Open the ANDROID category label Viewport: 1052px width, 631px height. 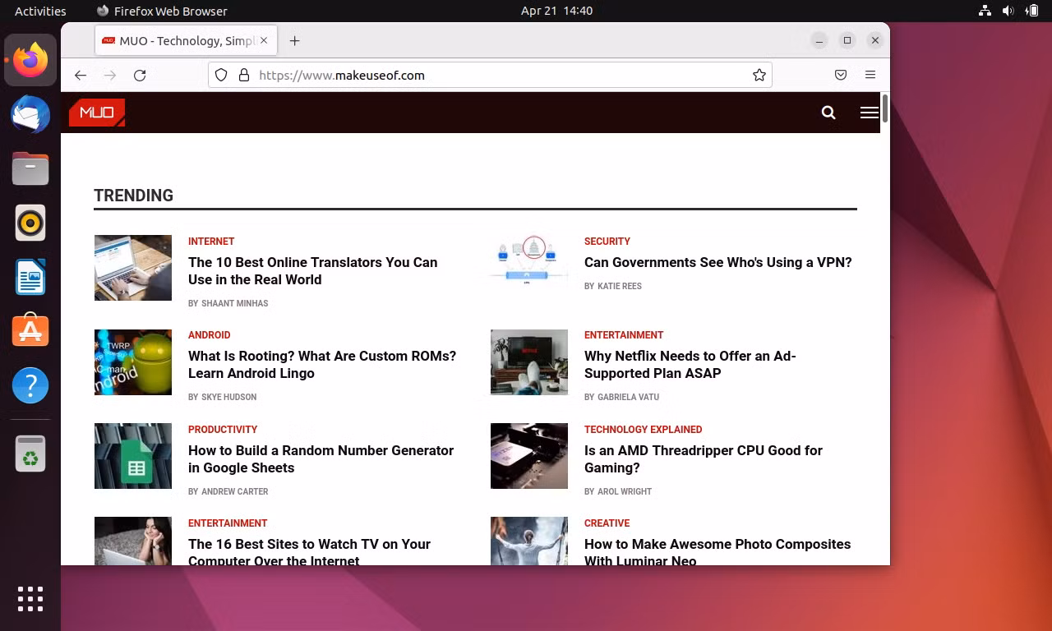click(210, 335)
